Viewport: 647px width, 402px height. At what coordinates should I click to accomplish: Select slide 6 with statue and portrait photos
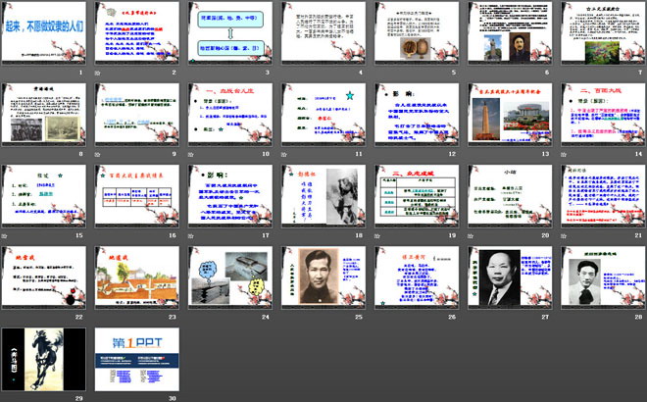(510, 32)
